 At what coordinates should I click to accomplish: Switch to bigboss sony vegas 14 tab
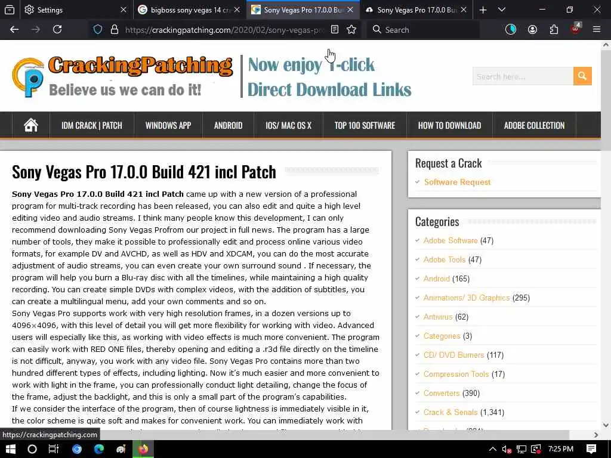click(x=184, y=10)
